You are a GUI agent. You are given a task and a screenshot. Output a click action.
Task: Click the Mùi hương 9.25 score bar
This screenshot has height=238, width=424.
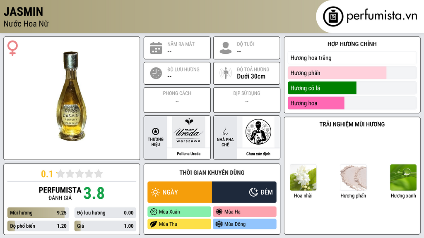tap(38, 213)
